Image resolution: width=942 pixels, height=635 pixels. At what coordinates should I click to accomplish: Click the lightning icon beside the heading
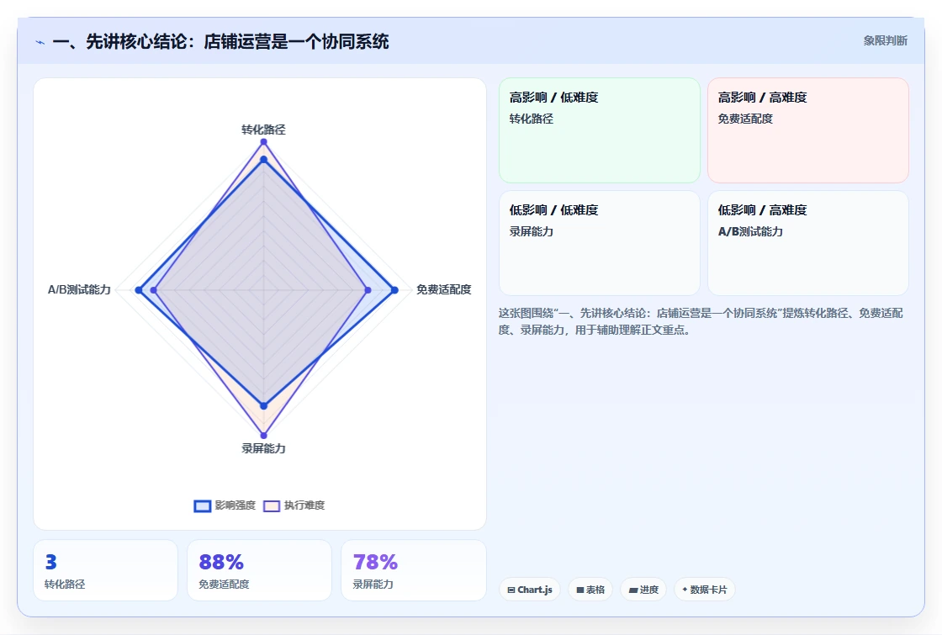40,43
